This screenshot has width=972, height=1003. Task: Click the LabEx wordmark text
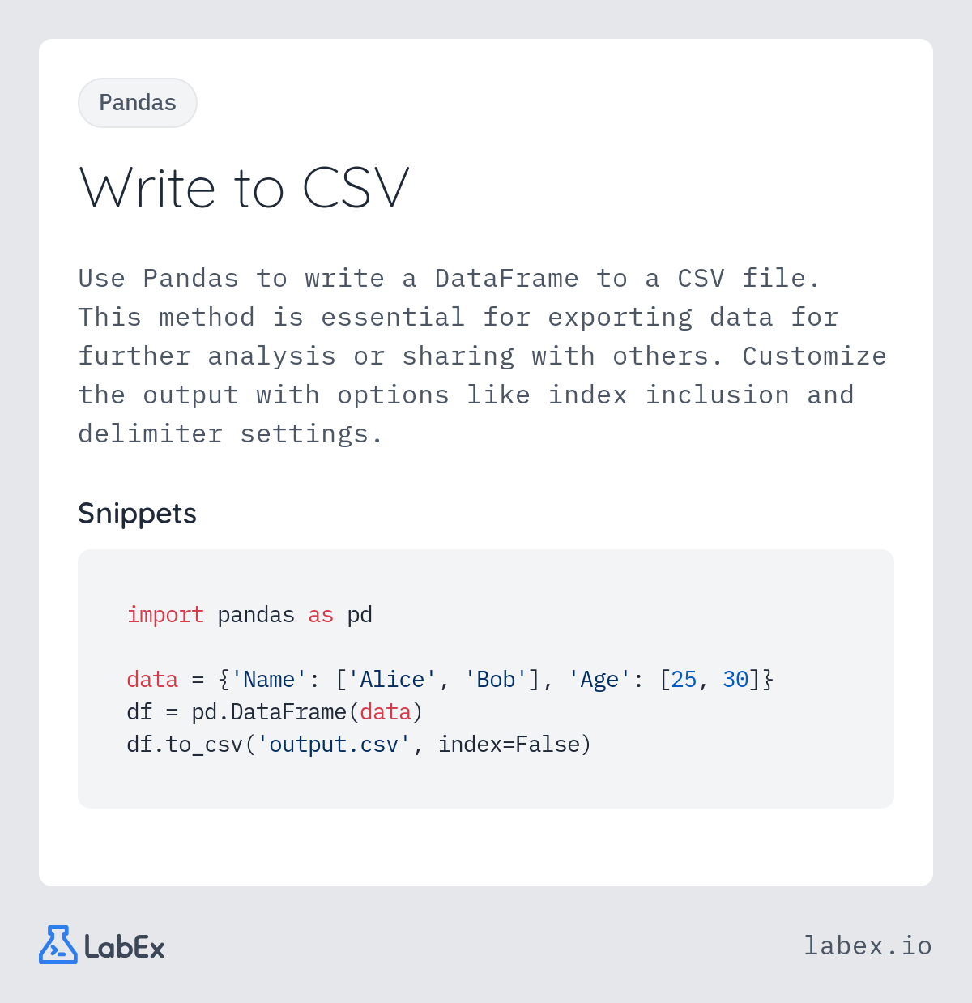coord(125,947)
